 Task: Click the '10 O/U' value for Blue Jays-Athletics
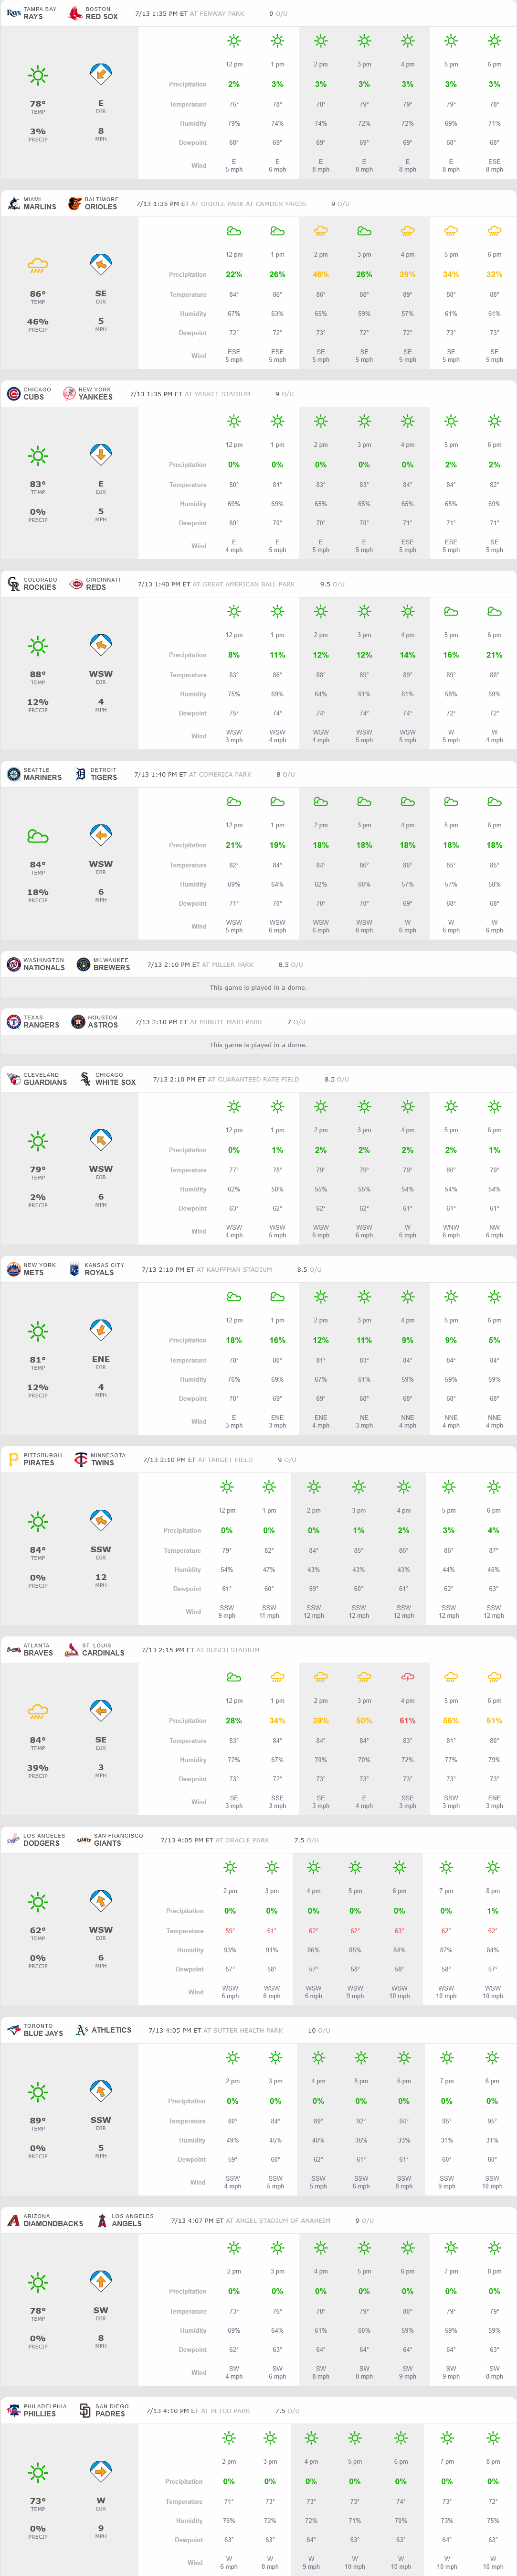319,2030
